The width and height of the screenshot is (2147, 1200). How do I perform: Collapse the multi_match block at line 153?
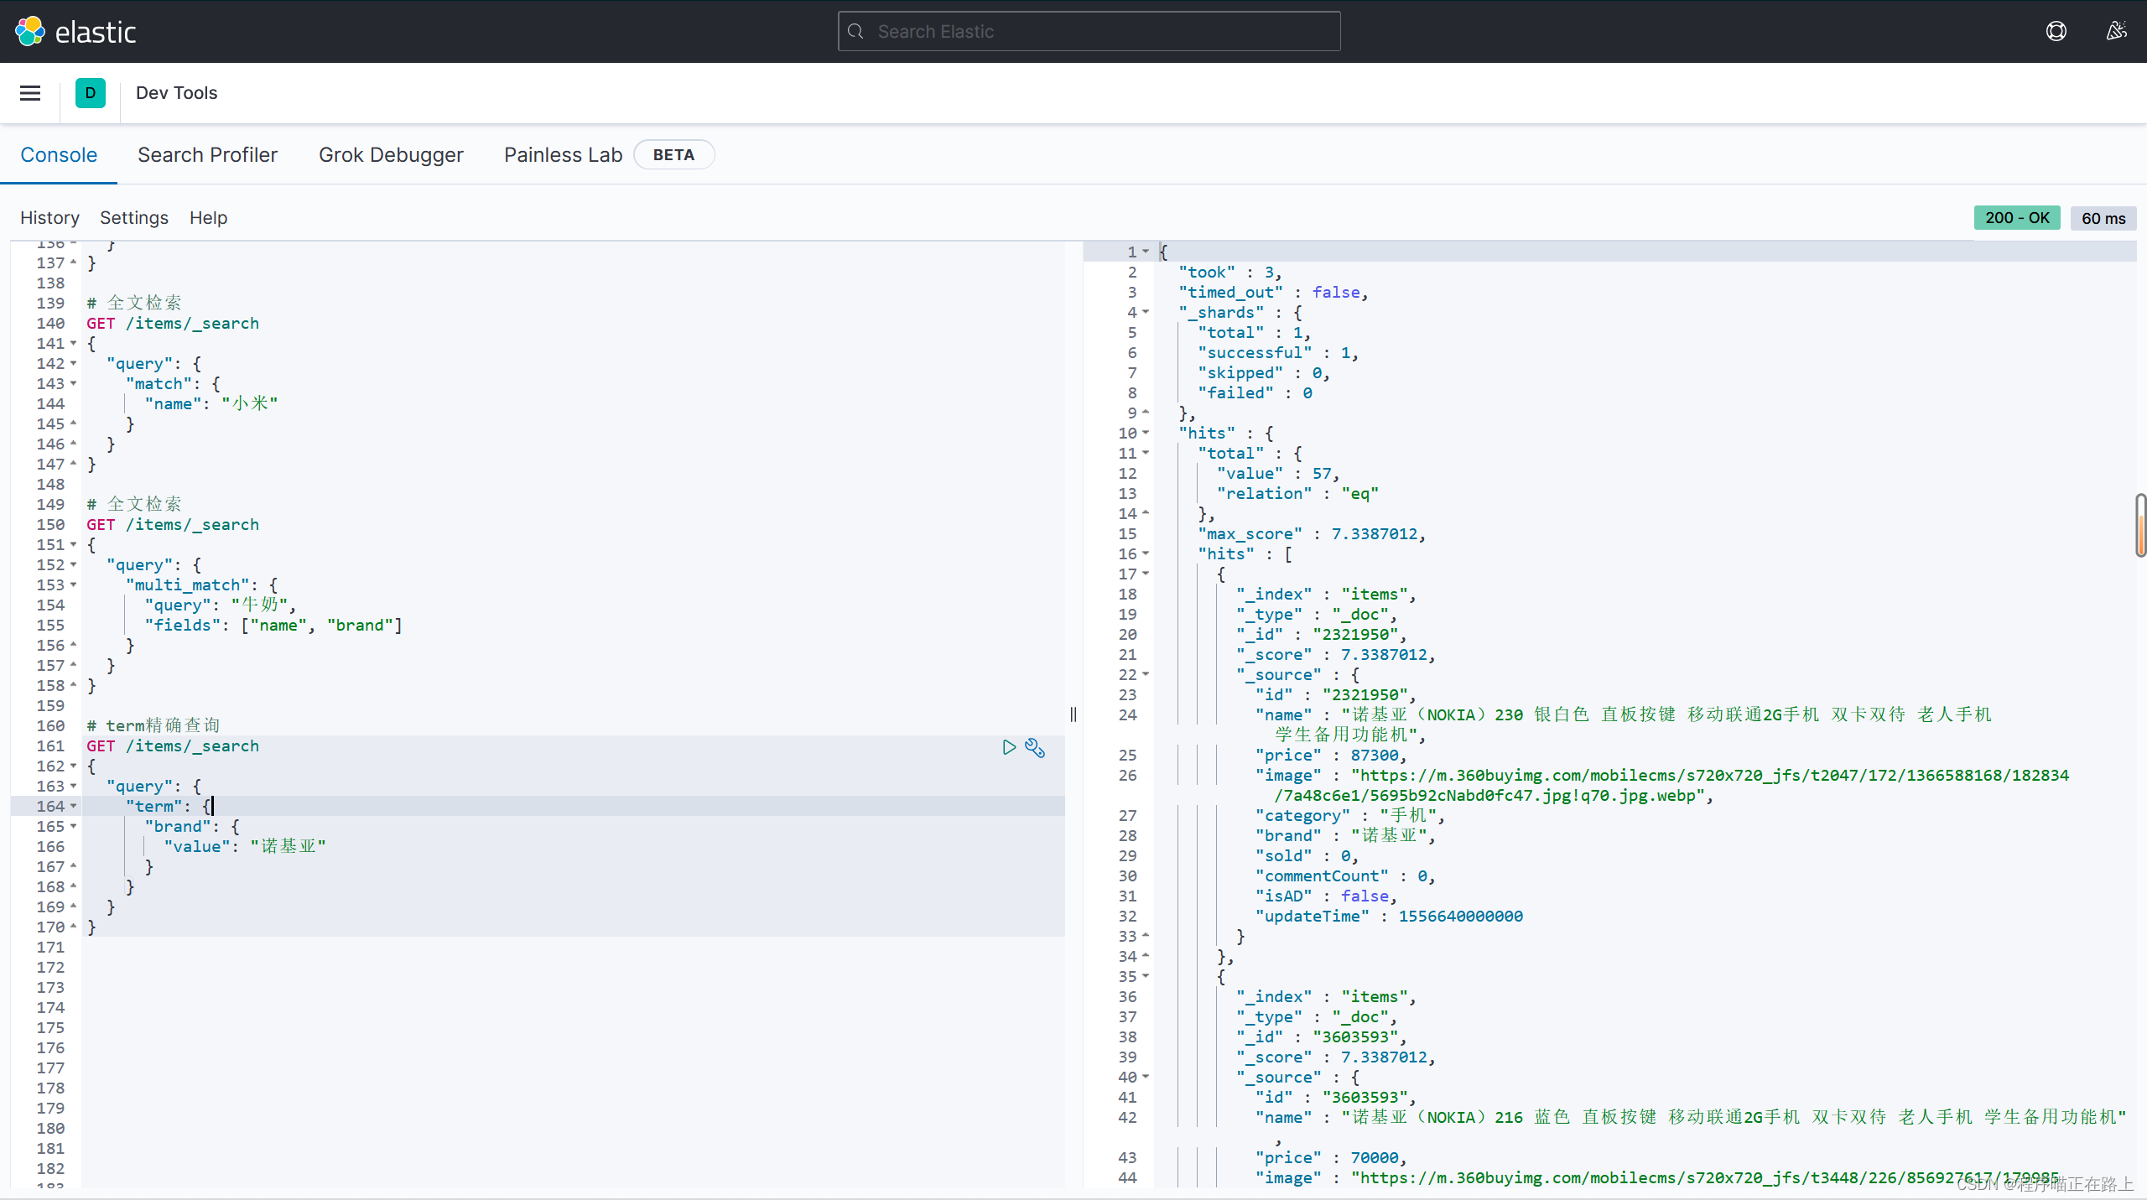point(74,585)
